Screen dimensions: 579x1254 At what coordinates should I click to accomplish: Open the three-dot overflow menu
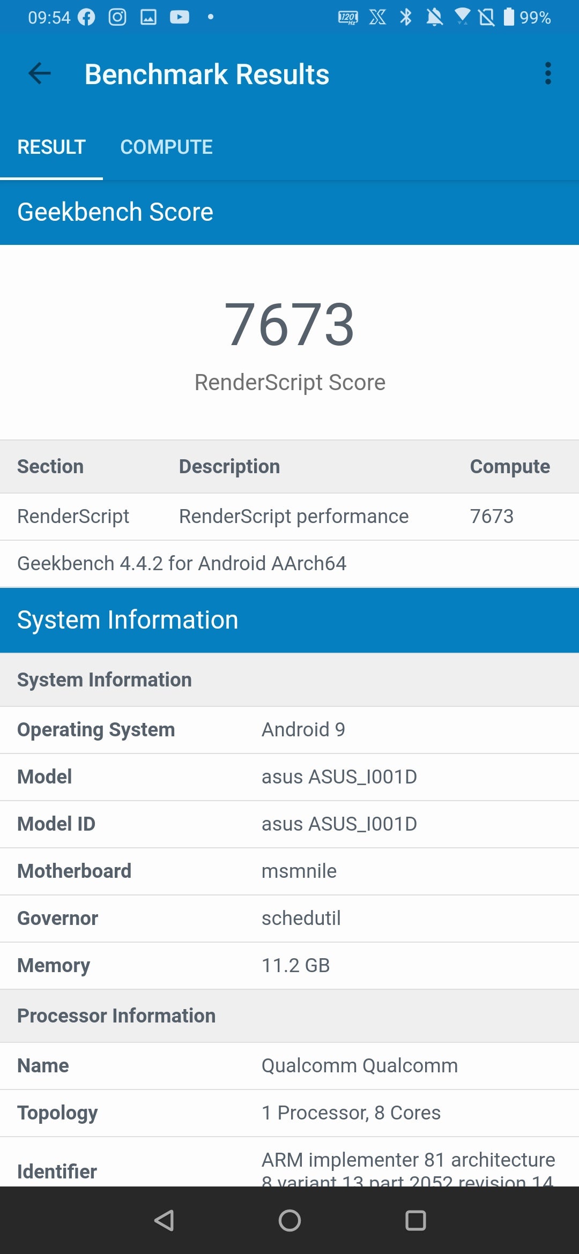tap(547, 73)
